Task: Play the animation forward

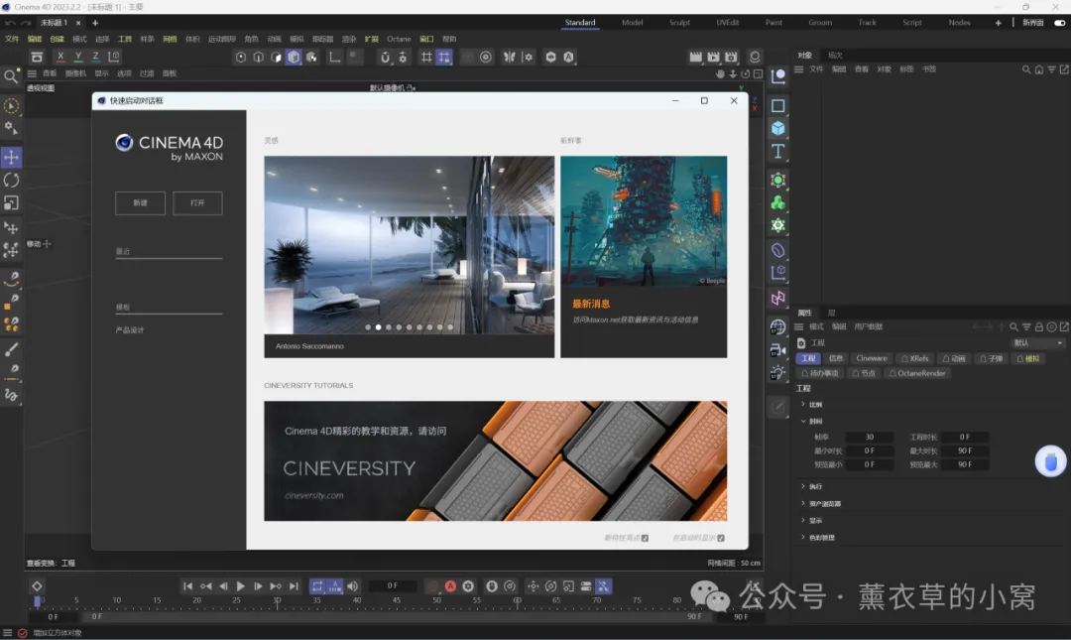Action: point(240,586)
